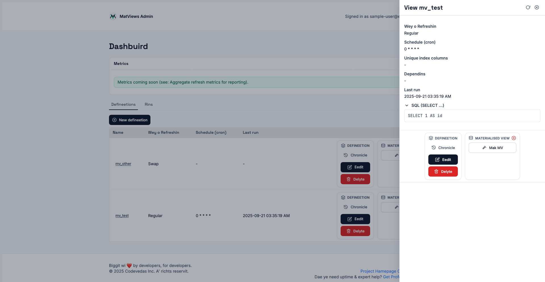Click Delyte for mv_test row
The width and height of the screenshot is (545, 282).
(x=355, y=231)
